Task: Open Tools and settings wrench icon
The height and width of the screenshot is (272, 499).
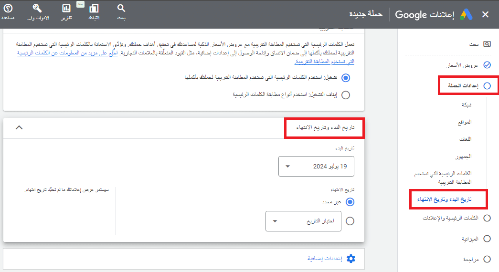Action: (37, 8)
